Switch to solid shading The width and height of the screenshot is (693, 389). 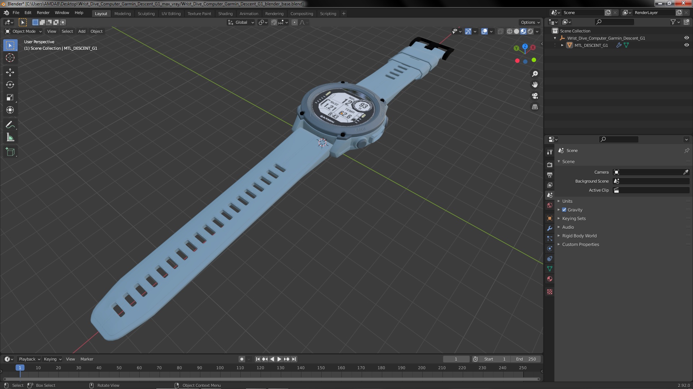pyautogui.click(x=517, y=31)
